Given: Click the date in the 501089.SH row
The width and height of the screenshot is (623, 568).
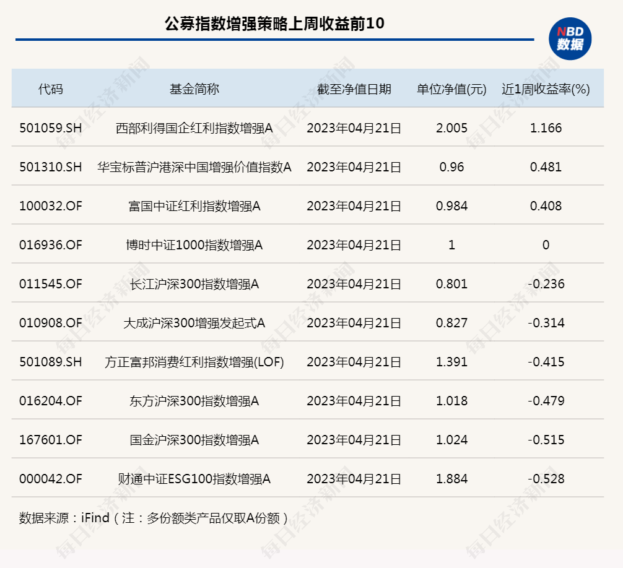Looking at the screenshot, I should click(354, 362).
